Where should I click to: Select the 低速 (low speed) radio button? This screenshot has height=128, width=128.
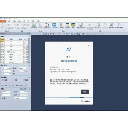pyautogui.click(x=3, y=80)
